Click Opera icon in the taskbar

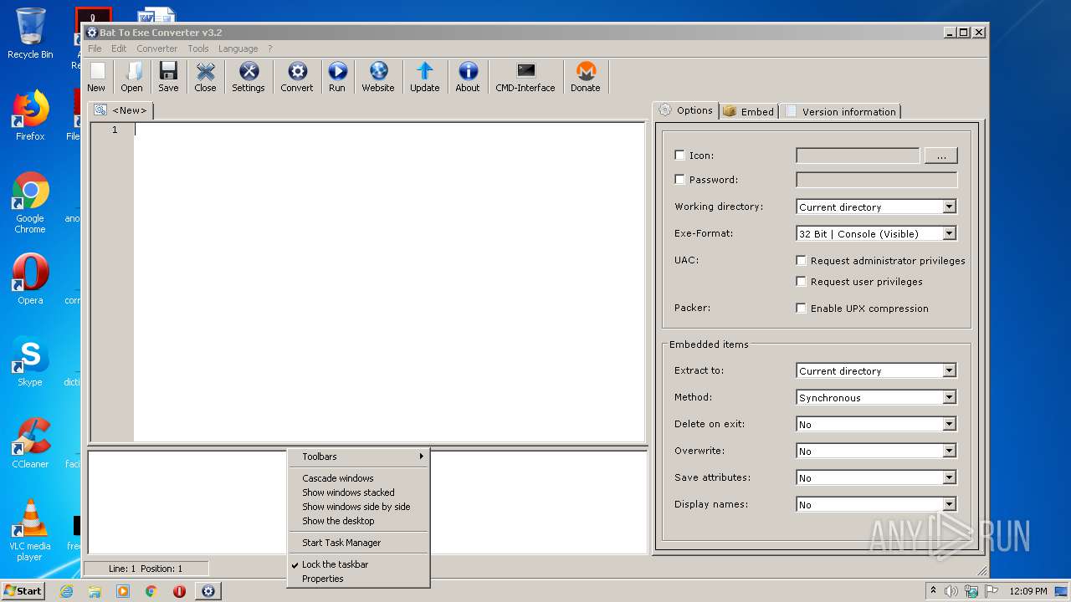(179, 591)
